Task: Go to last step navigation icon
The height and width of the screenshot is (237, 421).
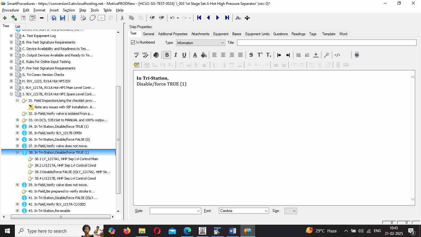Action: [x=227, y=18]
